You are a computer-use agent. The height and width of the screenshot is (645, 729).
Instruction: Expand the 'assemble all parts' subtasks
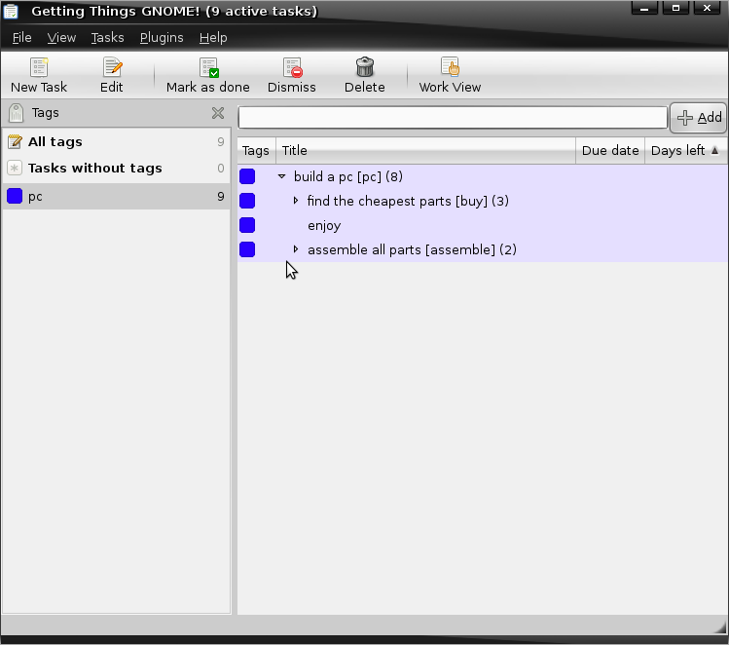[296, 249]
